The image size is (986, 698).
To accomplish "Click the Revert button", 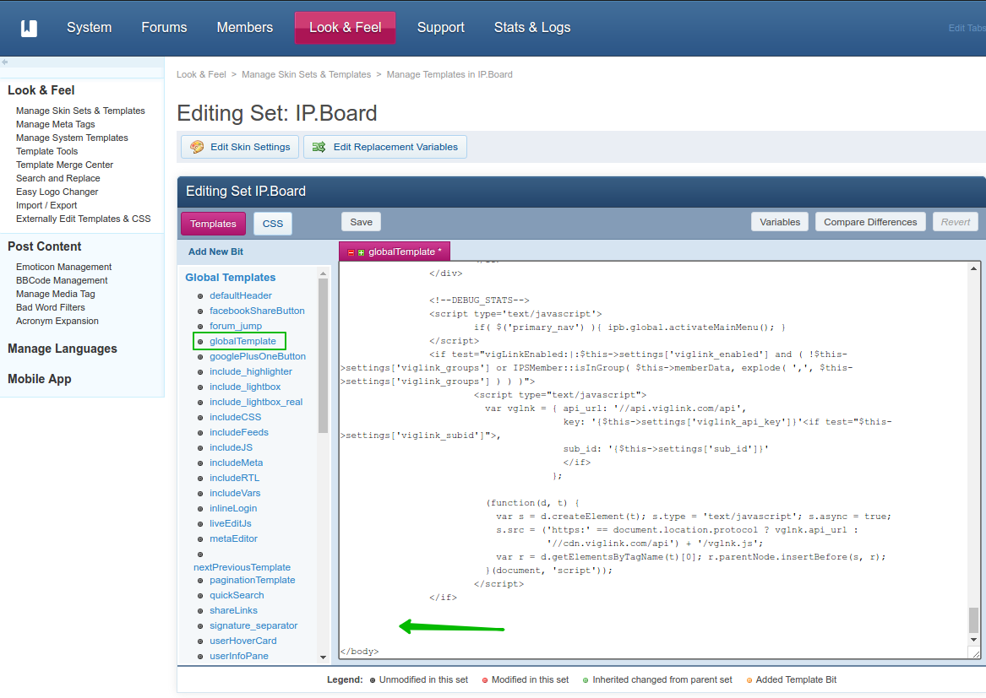I will coord(956,222).
